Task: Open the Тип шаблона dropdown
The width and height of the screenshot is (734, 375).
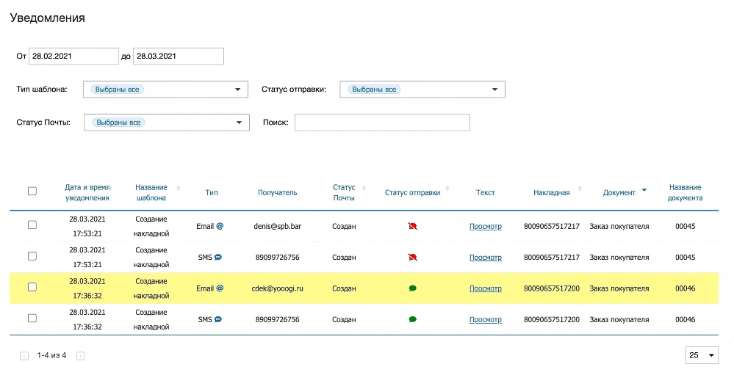Action: coord(166,90)
